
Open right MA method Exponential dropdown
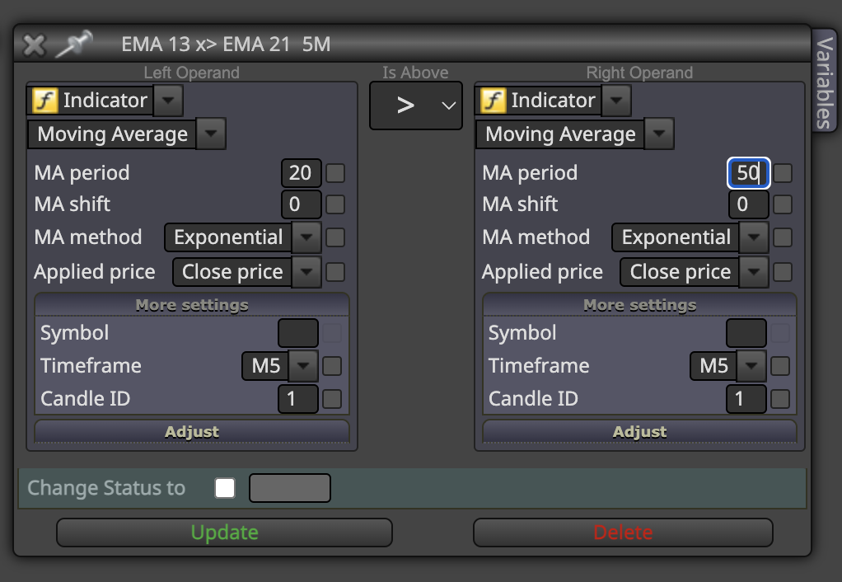pos(754,237)
